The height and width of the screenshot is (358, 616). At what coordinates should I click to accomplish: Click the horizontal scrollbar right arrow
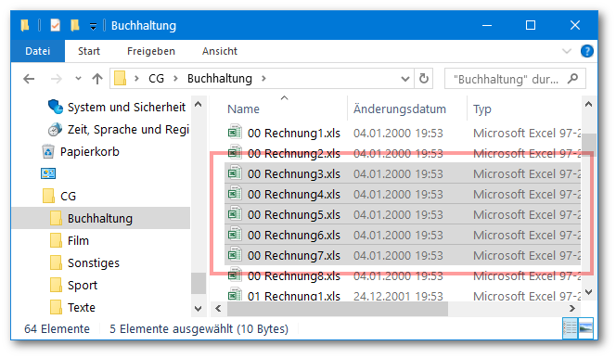pos(572,309)
